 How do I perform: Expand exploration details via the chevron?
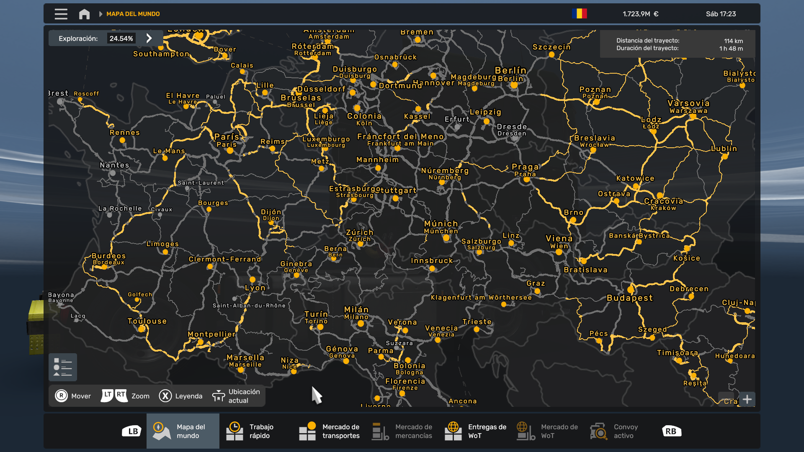(149, 38)
